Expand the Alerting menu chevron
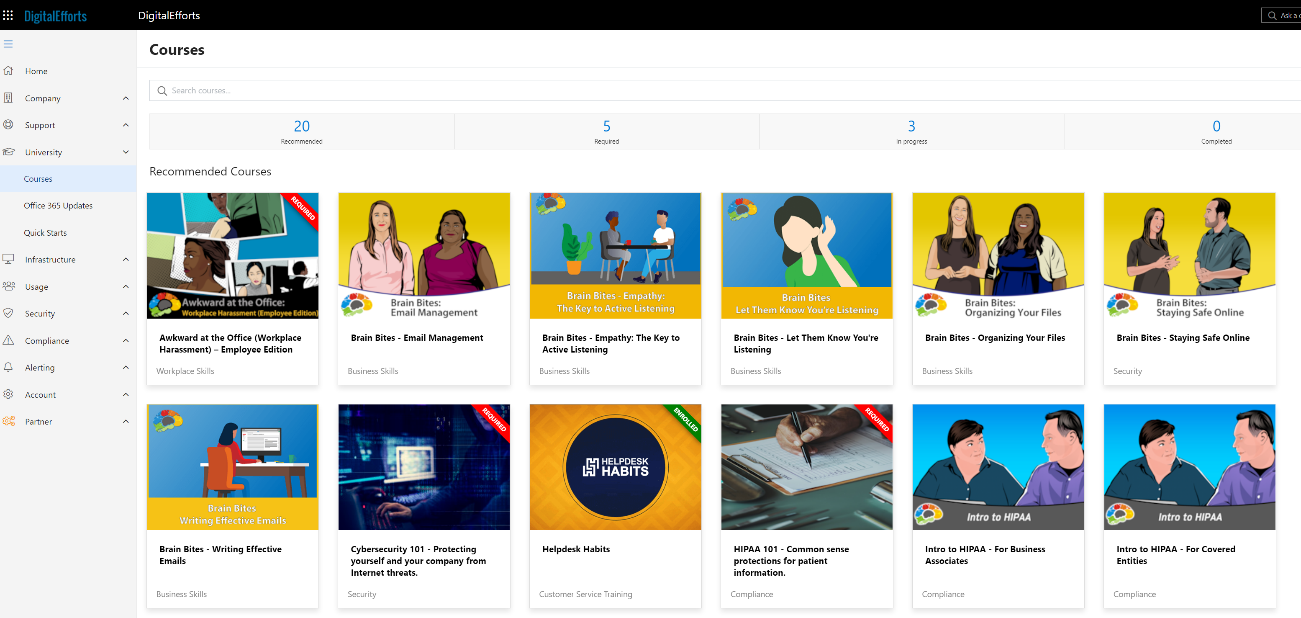 pos(126,367)
